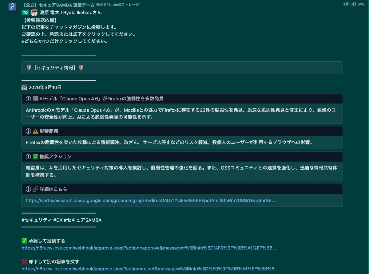Viewport: 369px width, 274px height.
Task: Click the セキュアSAMBA sender avatar icon
Action: (x=12, y=6)
